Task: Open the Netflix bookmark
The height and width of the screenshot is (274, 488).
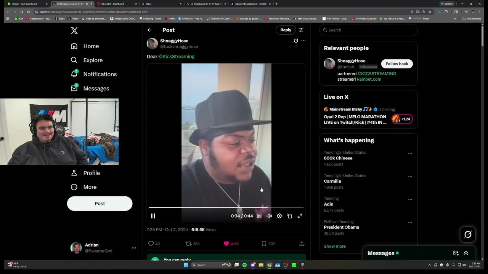Action: 170,19
